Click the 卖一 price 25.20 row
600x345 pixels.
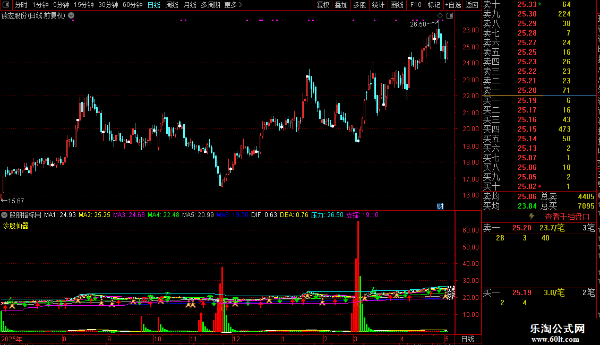click(539, 90)
